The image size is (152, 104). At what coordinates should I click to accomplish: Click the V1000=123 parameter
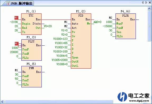click(x=60, y=39)
